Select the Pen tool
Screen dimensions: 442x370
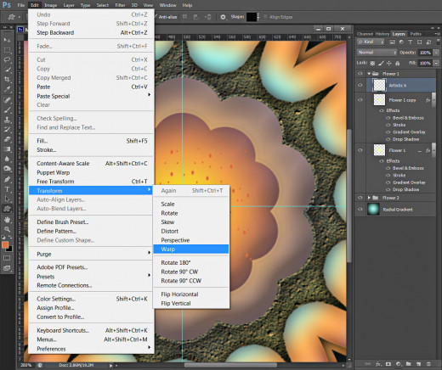tap(7, 179)
